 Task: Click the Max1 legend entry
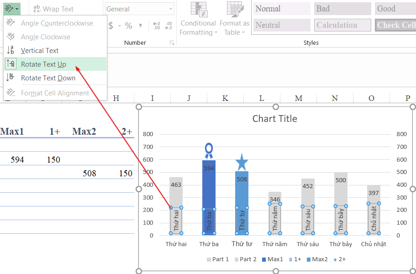point(273,259)
